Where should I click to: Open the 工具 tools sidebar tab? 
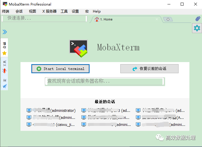tap(4, 66)
